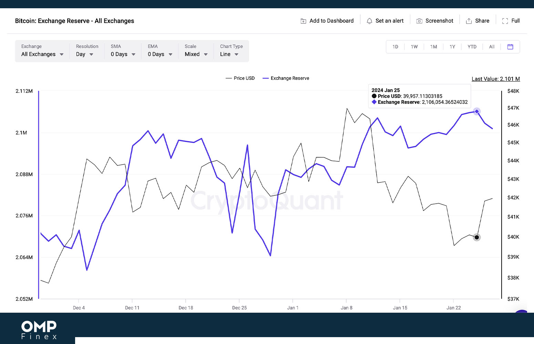Open the calendar date picker icon
Viewport: 534px width, 344px height.
[510, 47]
